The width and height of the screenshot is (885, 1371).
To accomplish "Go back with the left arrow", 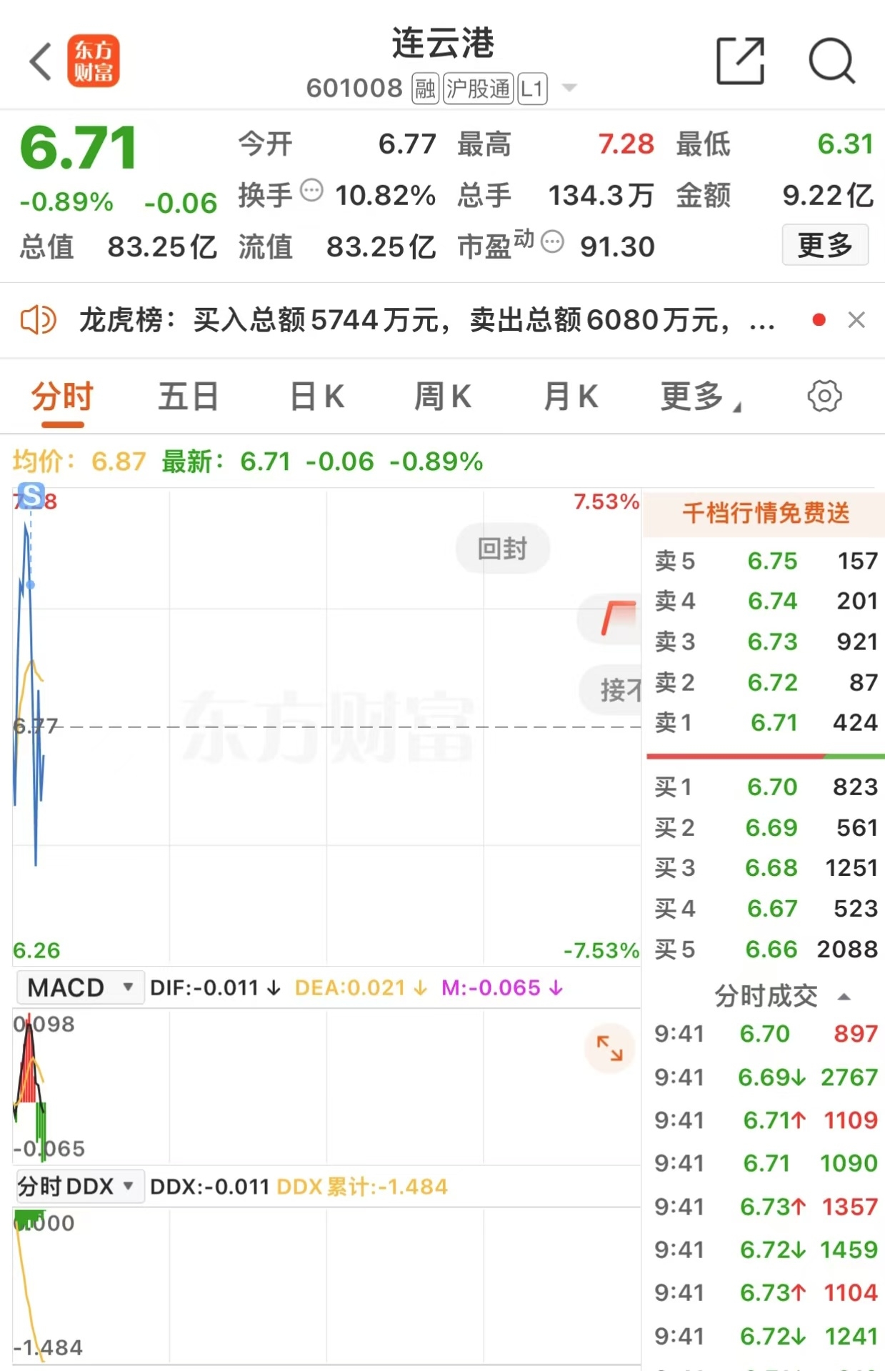I will point(41,61).
